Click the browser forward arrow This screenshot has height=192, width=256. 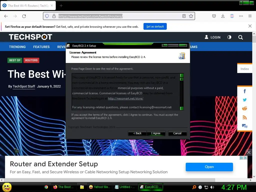pyautogui.click(x=15, y=16)
